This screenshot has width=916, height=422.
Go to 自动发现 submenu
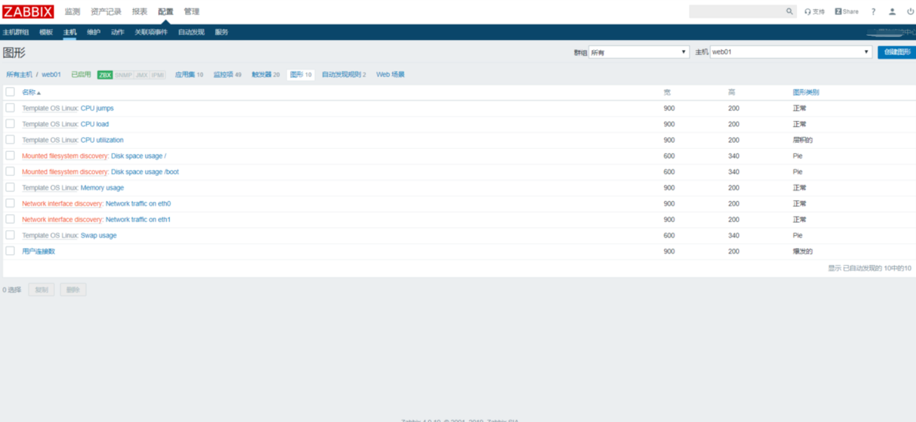pyautogui.click(x=191, y=32)
